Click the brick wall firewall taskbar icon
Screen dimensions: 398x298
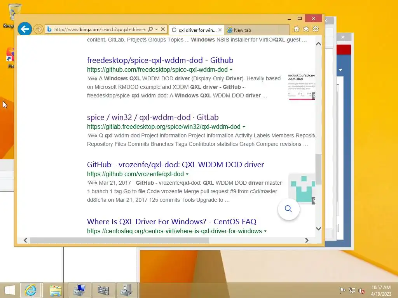click(103, 290)
